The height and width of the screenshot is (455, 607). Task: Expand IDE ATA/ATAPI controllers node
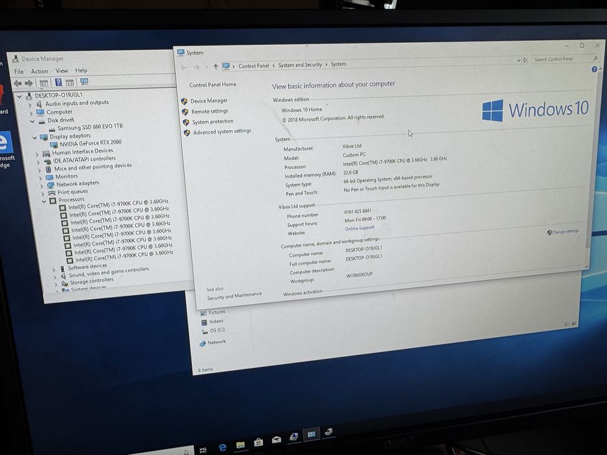(38, 162)
